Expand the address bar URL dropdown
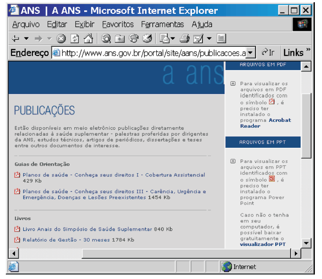The width and height of the screenshot is (322, 279). 251,53
